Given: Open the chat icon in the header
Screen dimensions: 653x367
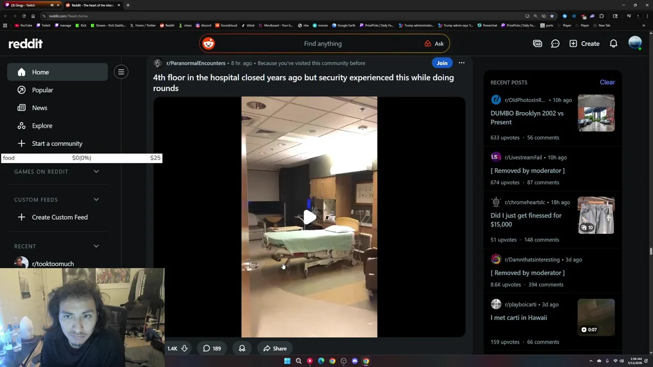Looking at the screenshot, I should [x=555, y=44].
